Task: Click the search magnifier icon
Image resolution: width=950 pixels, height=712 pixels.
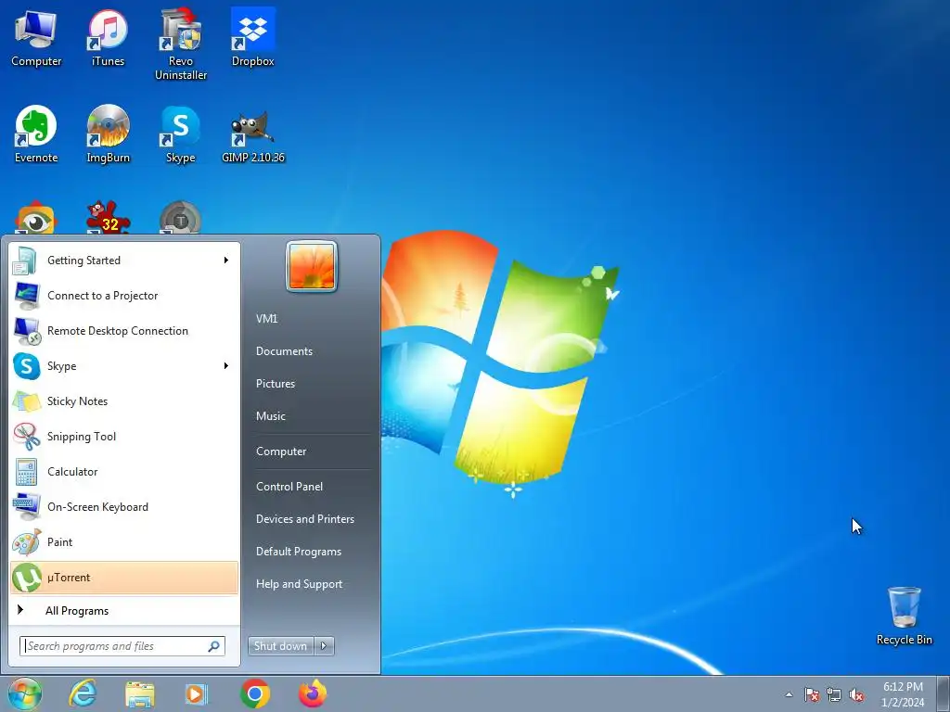Action: 214,646
